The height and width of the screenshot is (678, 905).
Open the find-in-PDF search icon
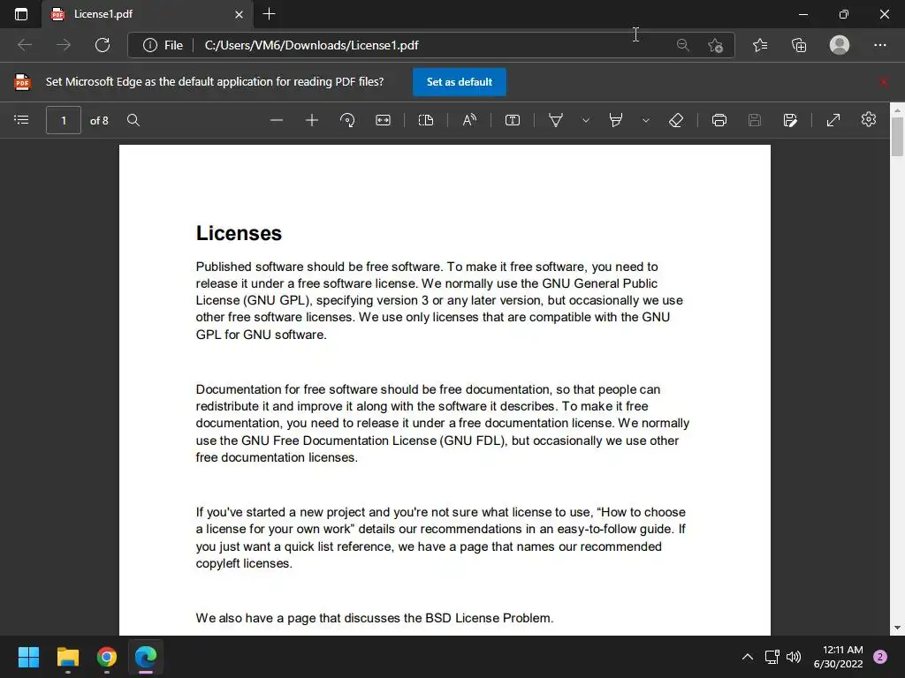133,120
